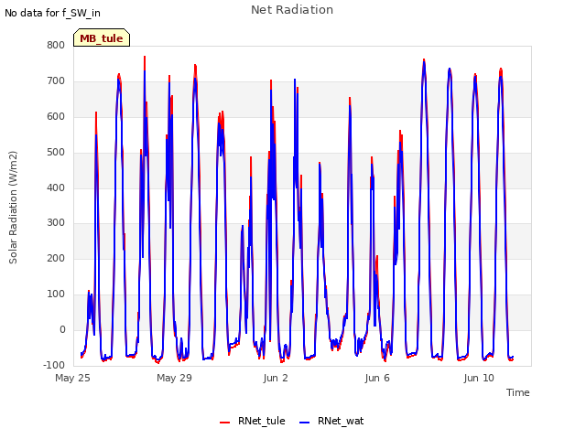This screenshot has width=586, height=439.
Task: Click the MB_tule annotation label
Action: pos(102,37)
